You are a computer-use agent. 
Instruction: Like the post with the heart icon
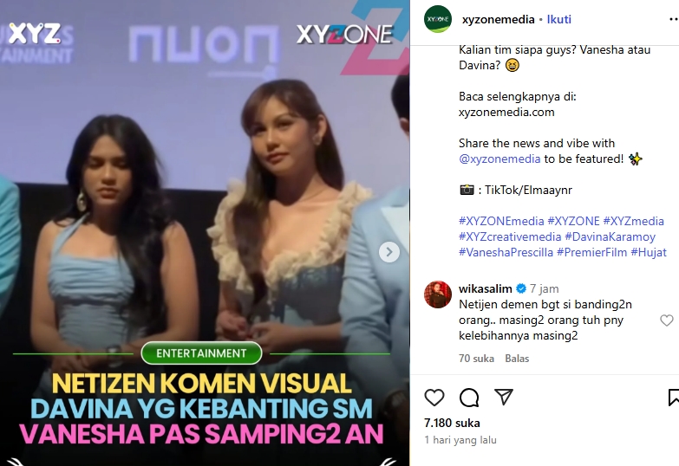coord(434,398)
